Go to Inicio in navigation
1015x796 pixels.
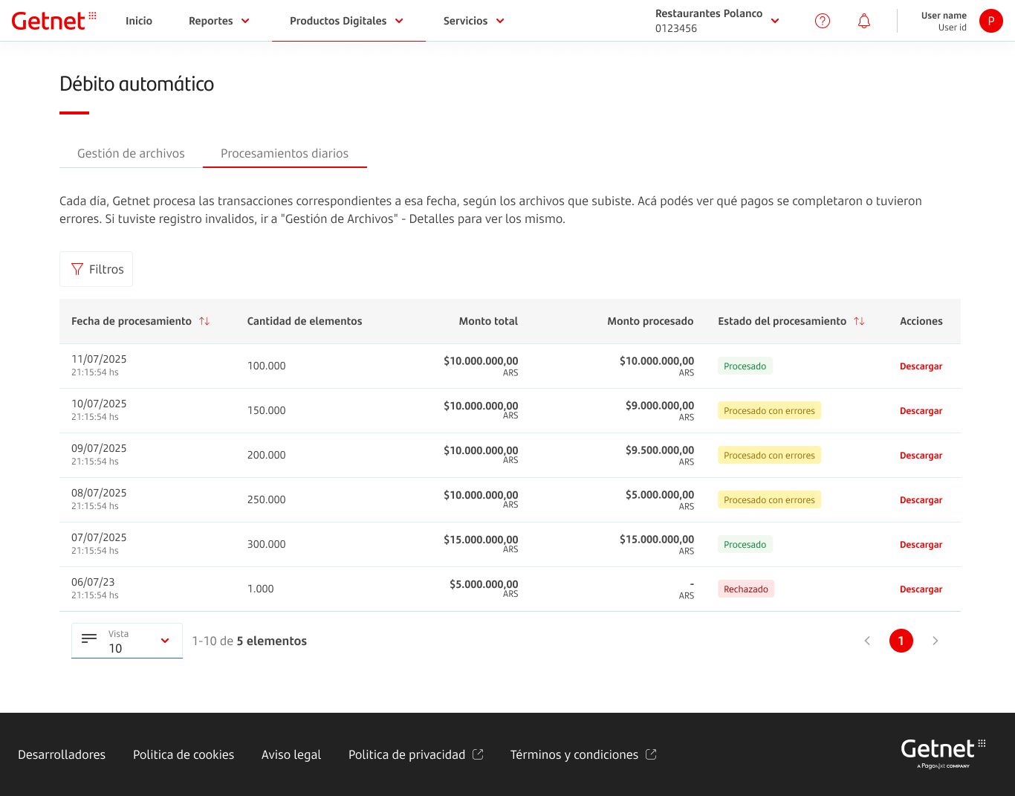(139, 21)
